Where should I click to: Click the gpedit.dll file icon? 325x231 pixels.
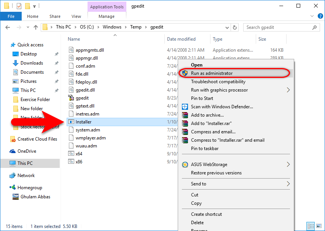71,90
